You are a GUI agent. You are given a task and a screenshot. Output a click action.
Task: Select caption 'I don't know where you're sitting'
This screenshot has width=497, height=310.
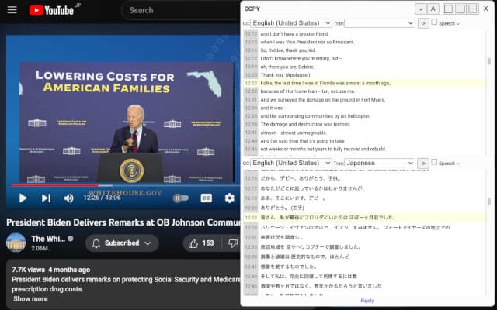pos(301,59)
